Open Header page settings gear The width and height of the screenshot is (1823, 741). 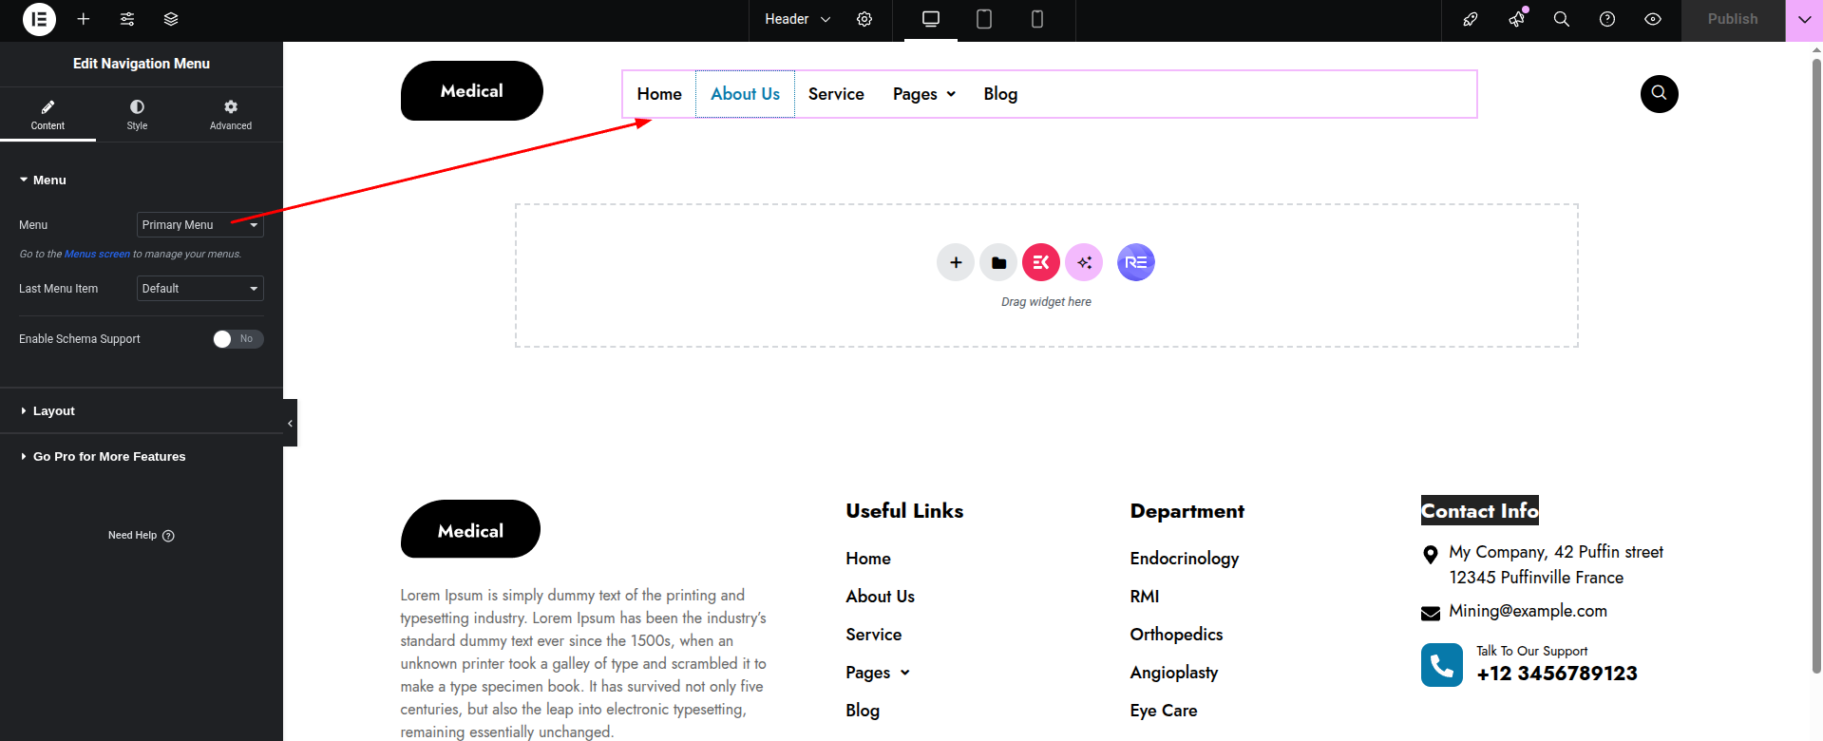pos(864,19)
